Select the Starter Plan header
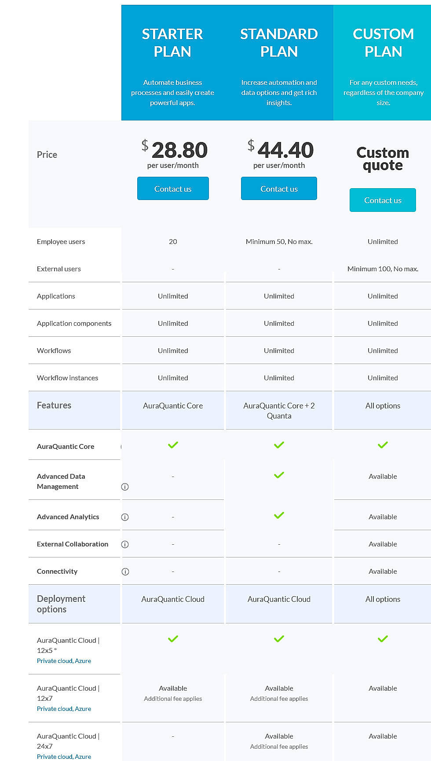 pyautogui.click(x=173, y=42)
